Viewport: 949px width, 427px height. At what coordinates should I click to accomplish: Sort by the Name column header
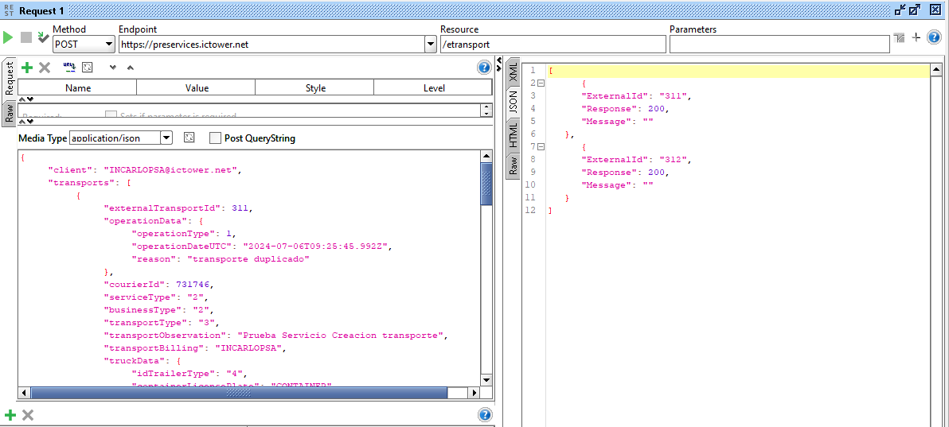tap(77, 87)
